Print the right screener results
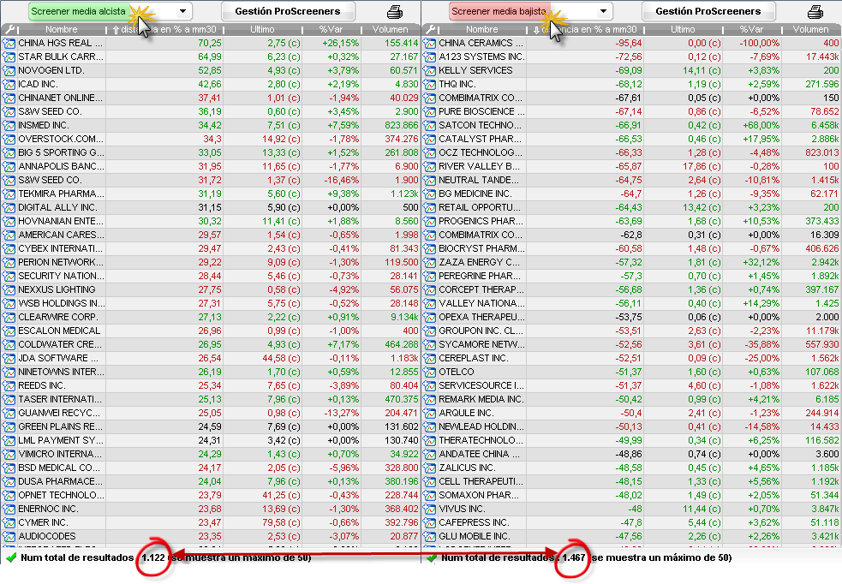The image size is (842, 584). pyautogui.click(x=815, y=11)
